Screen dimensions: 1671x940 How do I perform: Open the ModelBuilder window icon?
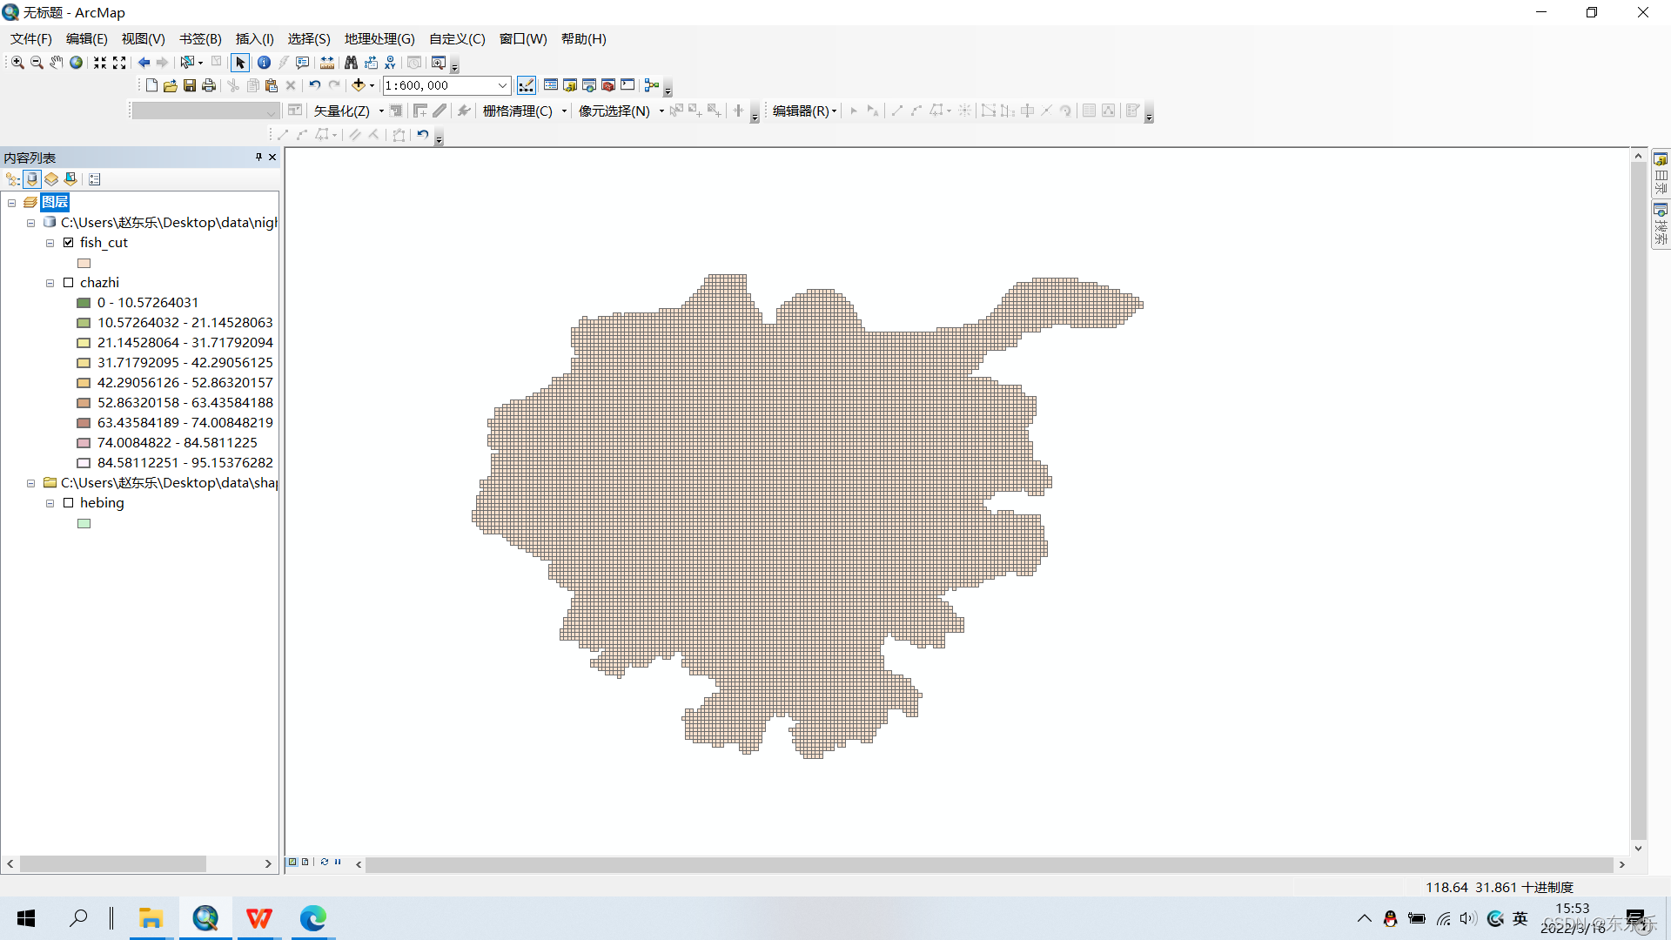pos(651,85)
